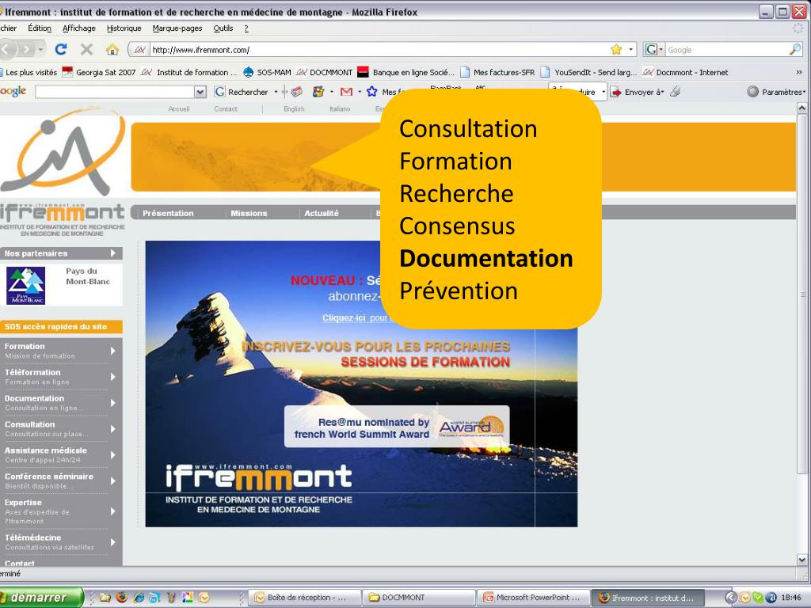
Task: Open the Marque-pages menu
Action: point(177,28)
